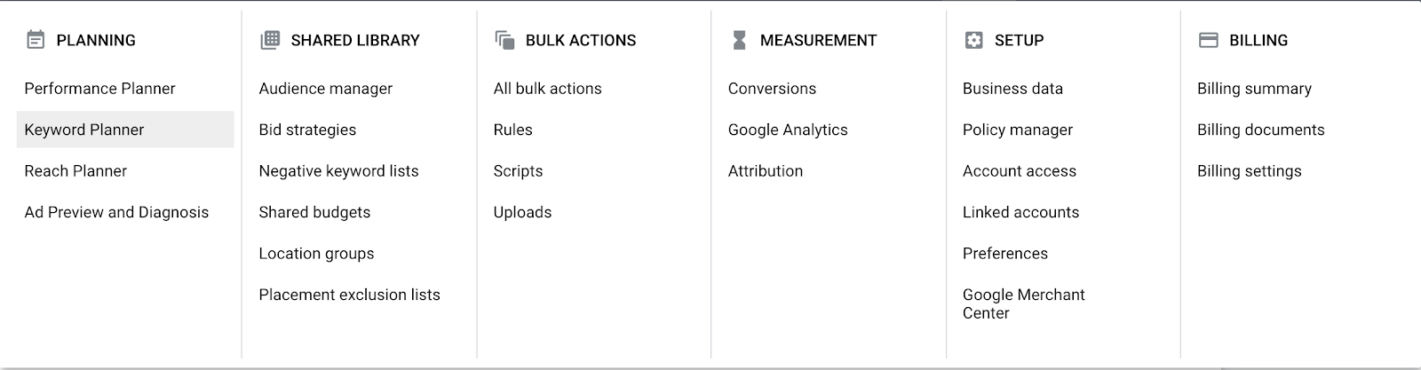Select Policy manager in Setup
This screenshot has width=1421, height=370.
(1018, 130)
